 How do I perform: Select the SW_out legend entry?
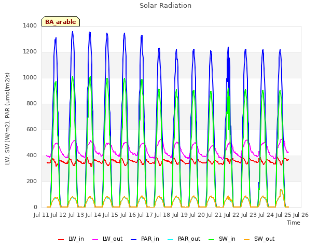click(259, 239)
